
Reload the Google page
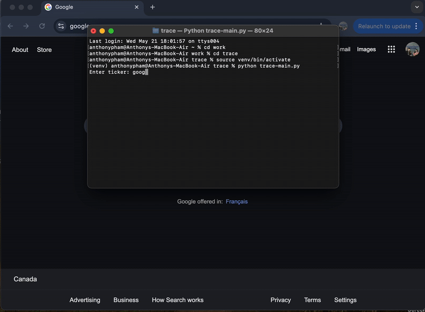tap(42, 26)
